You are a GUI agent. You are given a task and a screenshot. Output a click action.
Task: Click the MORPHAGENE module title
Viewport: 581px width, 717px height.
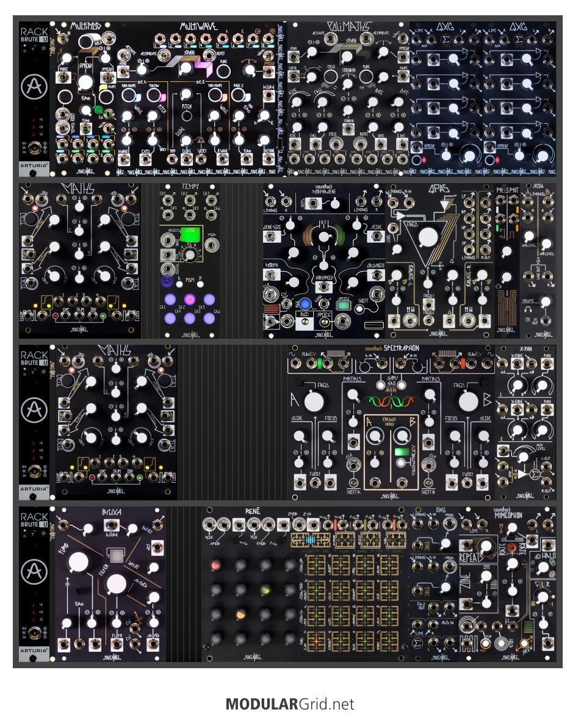tap(324, 191)
